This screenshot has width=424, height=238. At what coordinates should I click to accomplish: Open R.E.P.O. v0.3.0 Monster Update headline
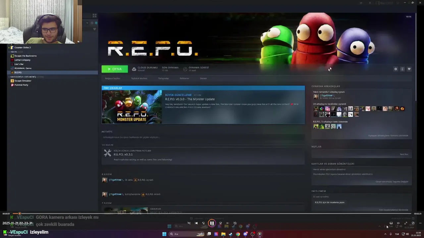(x=190, y=99)
